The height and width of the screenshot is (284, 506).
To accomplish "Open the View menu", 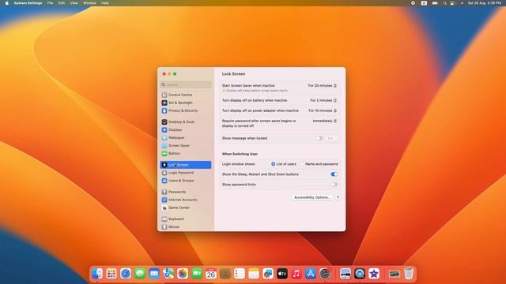I will pyautogui.click(x=74, y=3).
